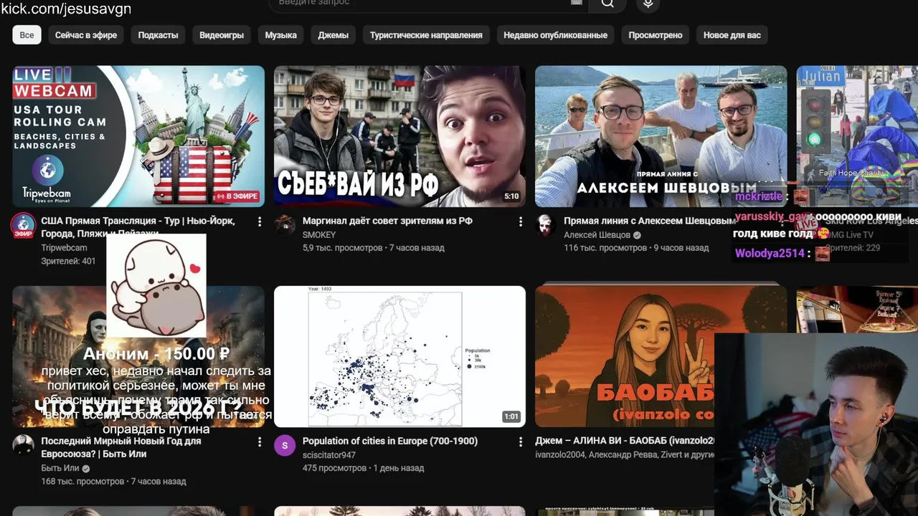This screenshot has width=918, height=516.
Task: Click the Быть Или channel name
Action: (x=60, y=468)
